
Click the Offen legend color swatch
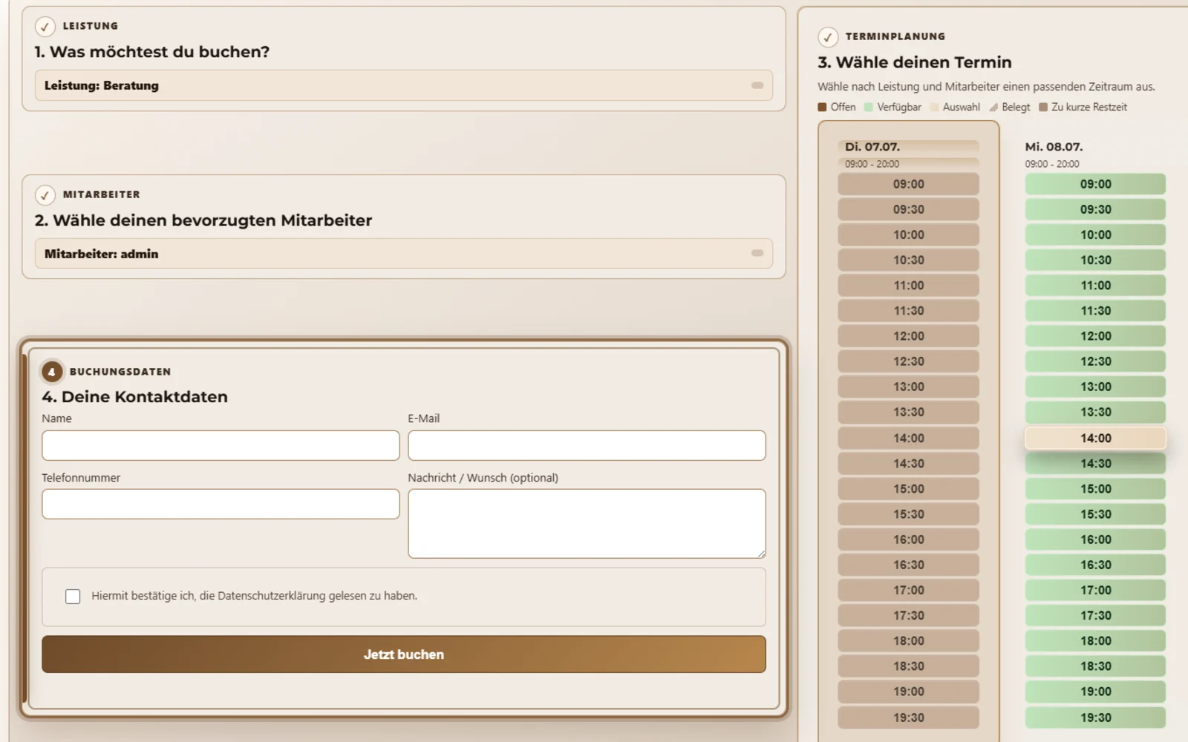(822, 108)
